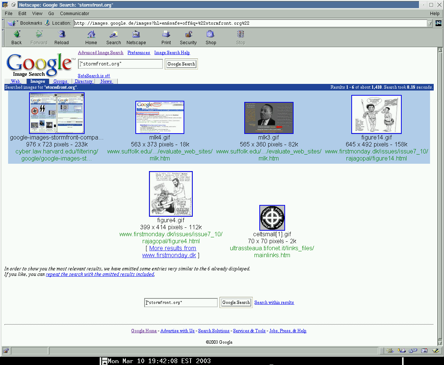The image size is (444, 365).
Task: Click the top Google Search button
Action: 181,64
